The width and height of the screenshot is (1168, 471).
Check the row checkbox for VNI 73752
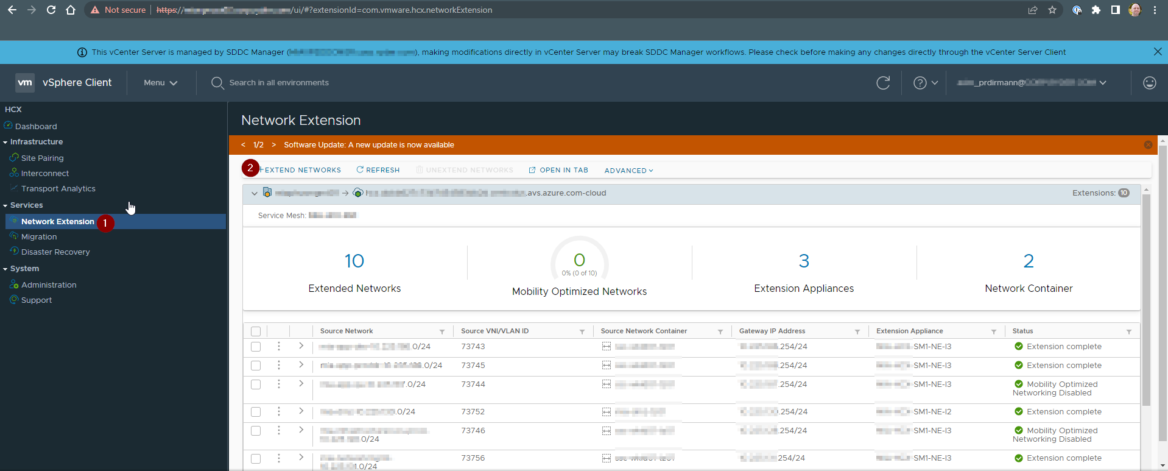(x=256, y=412)
